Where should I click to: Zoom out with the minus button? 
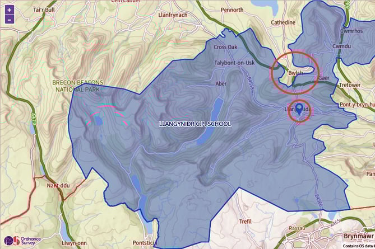9,20
